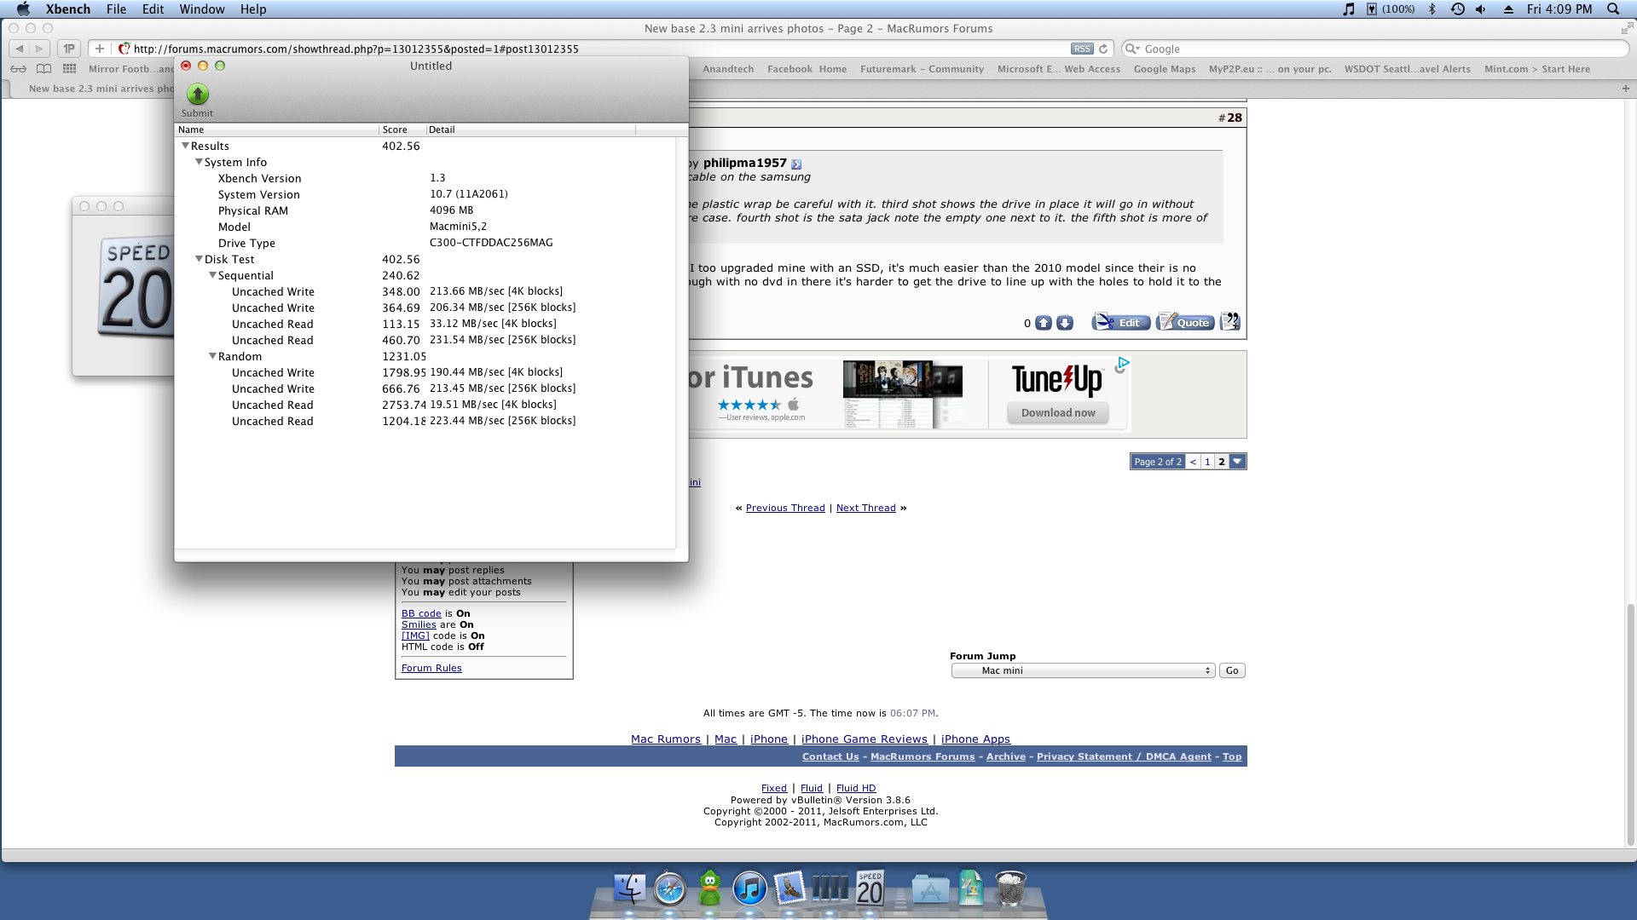Screen dimensions: 1637x920
Task: Open the Forum Rules link
Action: [431, 669]
